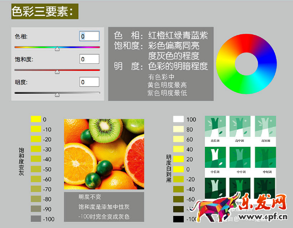The image size is (293, 228).
Task: Select the saturation -90 swatch
Action: tap(36, 209)
